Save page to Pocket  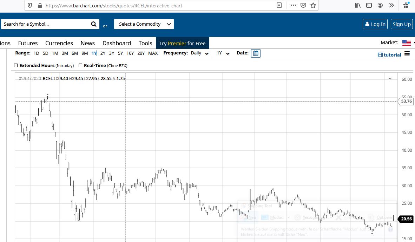(303, 5)
